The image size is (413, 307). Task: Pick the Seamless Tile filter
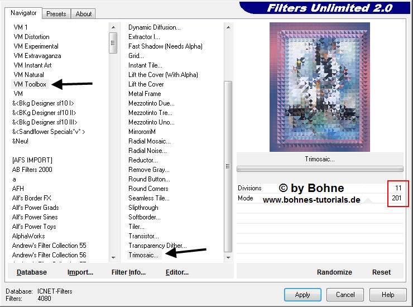coord(148,198)
